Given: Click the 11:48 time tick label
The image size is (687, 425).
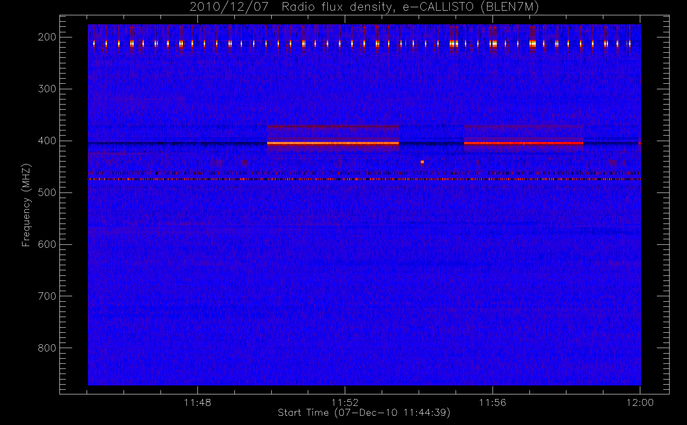Looking at the screenshot, I should pyautogui.click(x=197, y=402).
